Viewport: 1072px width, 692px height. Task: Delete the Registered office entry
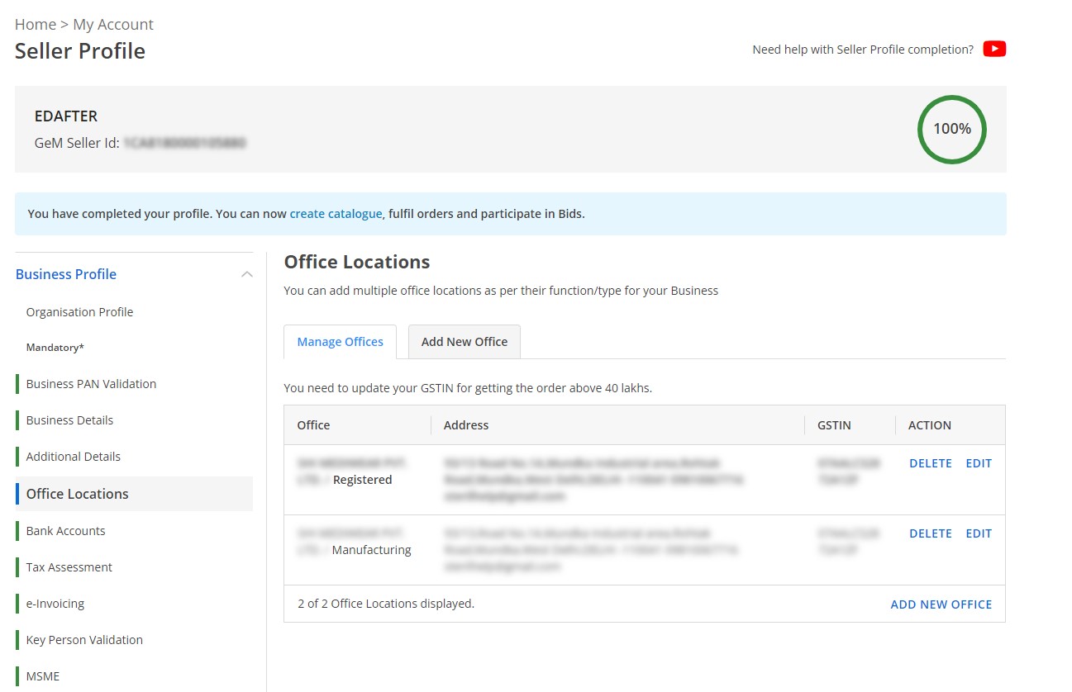(x=930, y=463)
